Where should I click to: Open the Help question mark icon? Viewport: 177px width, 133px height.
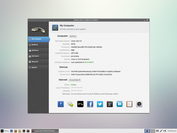click(x=61, y=104)
